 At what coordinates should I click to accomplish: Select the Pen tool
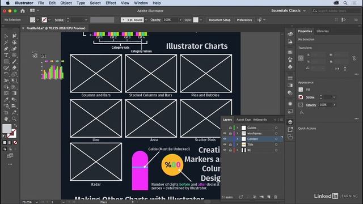tap(6, 49)
